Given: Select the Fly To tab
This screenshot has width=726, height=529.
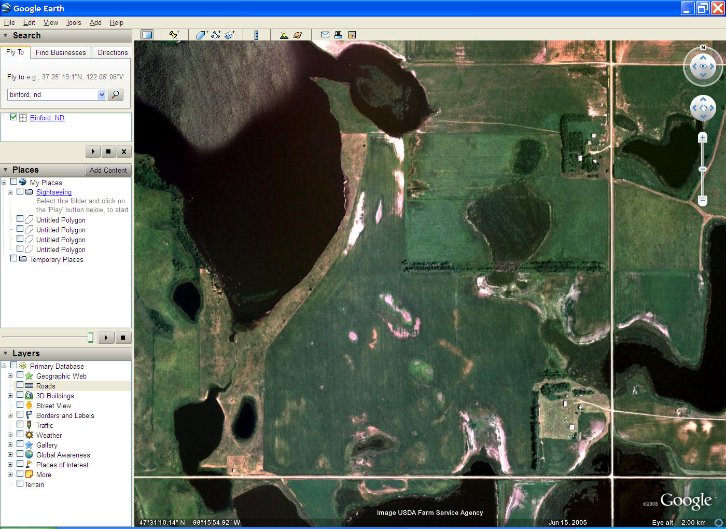Looking at the screenshot, I should [15, 52].
